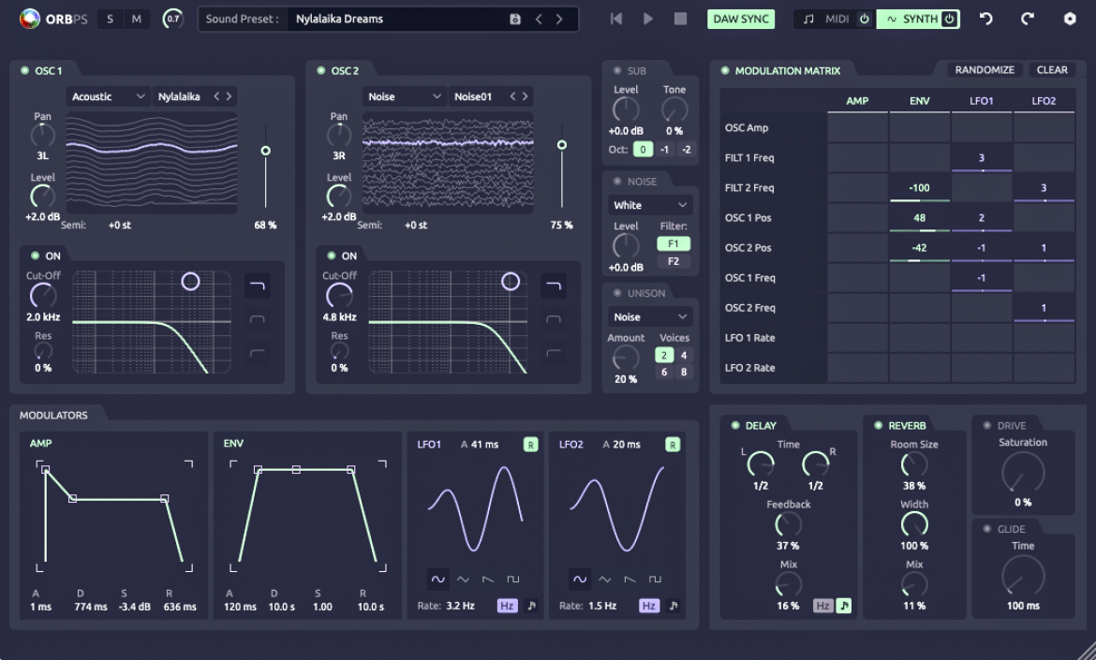The image size is (1096, 660).
Task: Toggle the SYNTH power icon
Action: (x=949, y=19)
